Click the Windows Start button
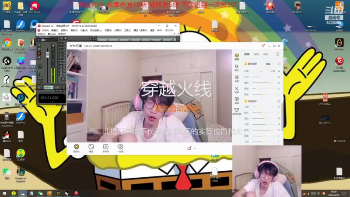This screenshot has height=197, width=350. pos(4,193)
